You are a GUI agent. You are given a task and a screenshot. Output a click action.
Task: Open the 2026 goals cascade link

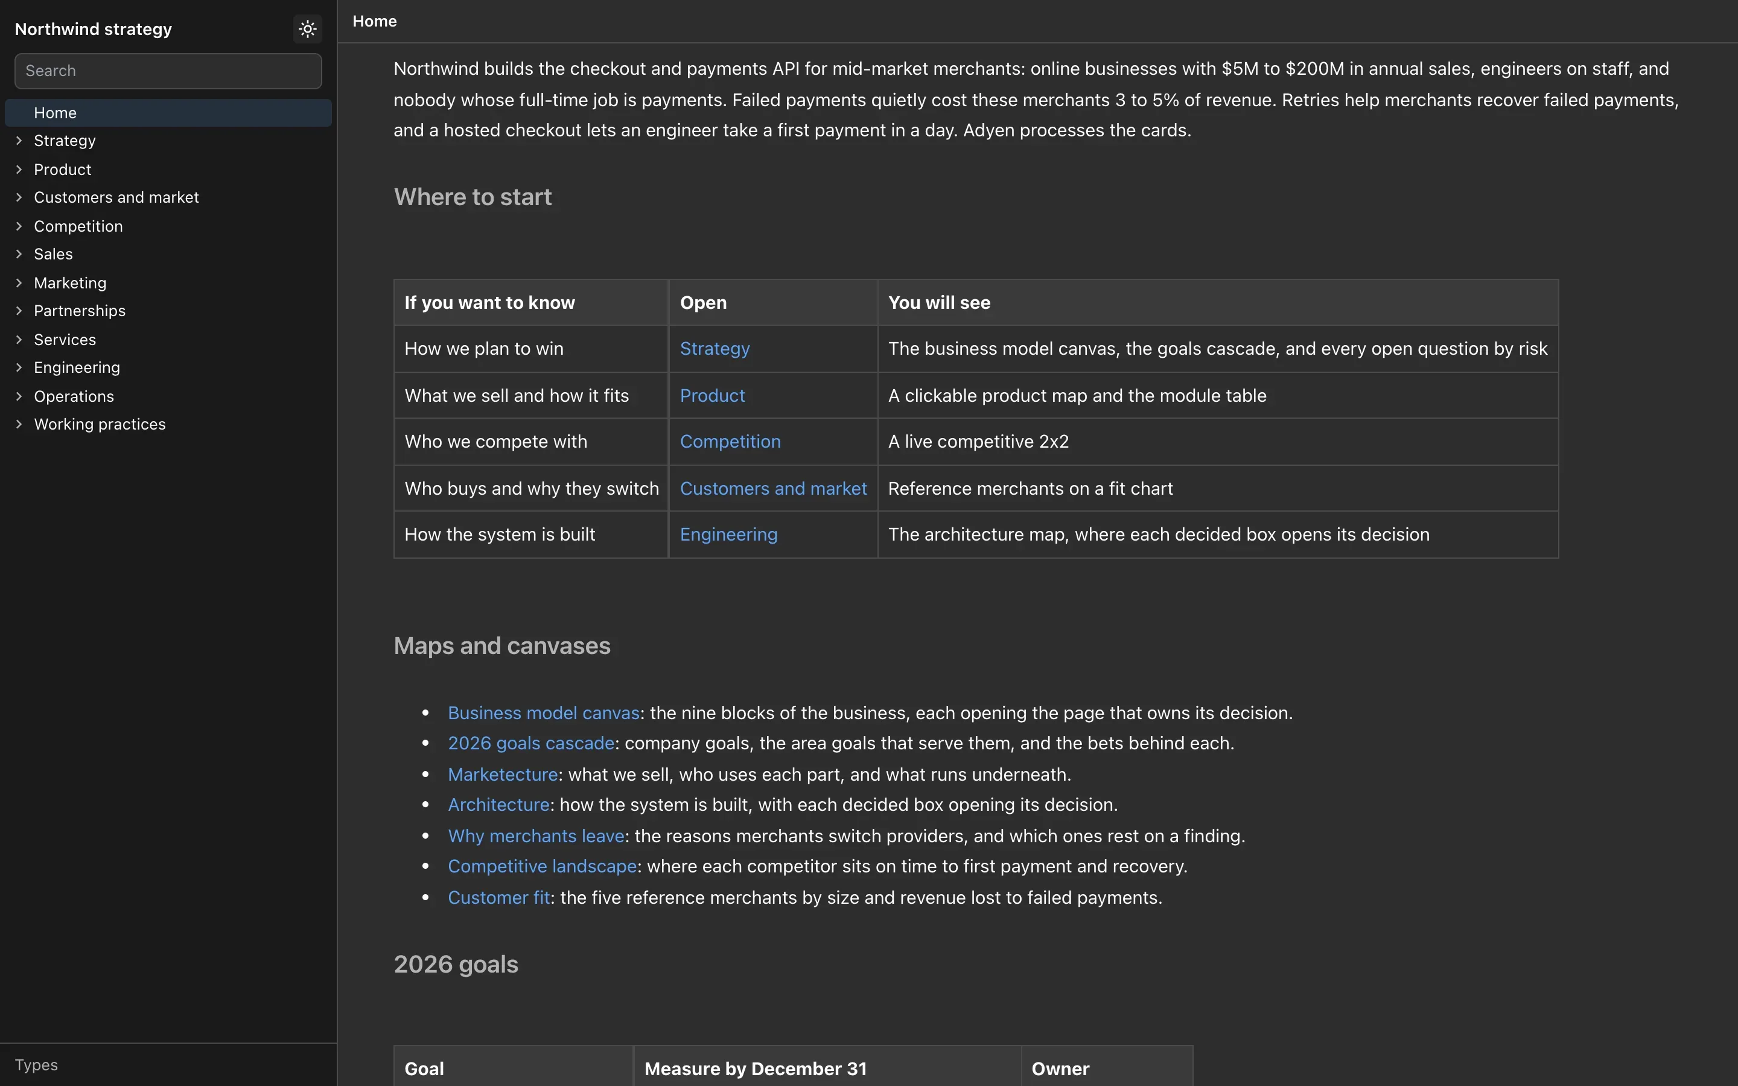point(530,743)
